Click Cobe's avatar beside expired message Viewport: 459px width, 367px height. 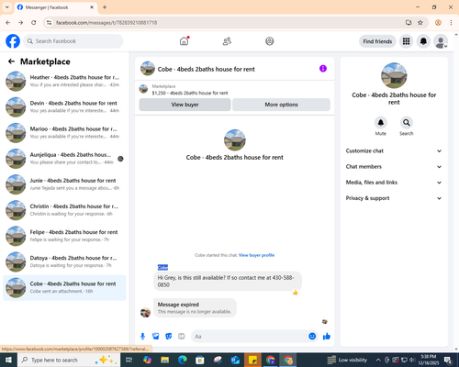pos(145,313)
